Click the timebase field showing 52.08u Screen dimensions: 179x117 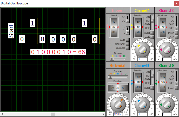[x=118, y=114]
